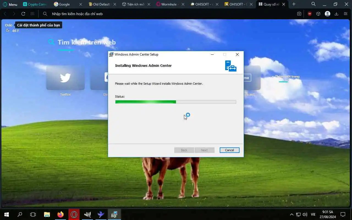Image resolution: width=352 pixels, height=220 pixels.
Task: Open the extensions cube icon
Action: coord(318,14)
